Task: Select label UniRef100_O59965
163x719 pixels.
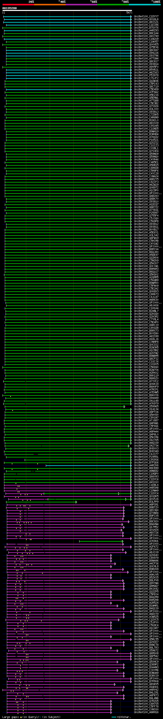Action: pos(146,406)
